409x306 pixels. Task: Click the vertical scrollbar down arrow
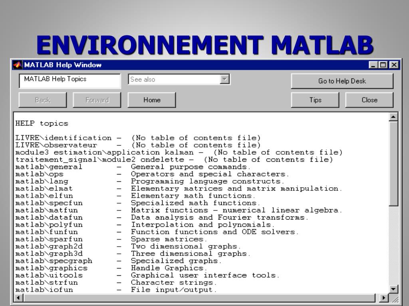[x=393, y=288]
